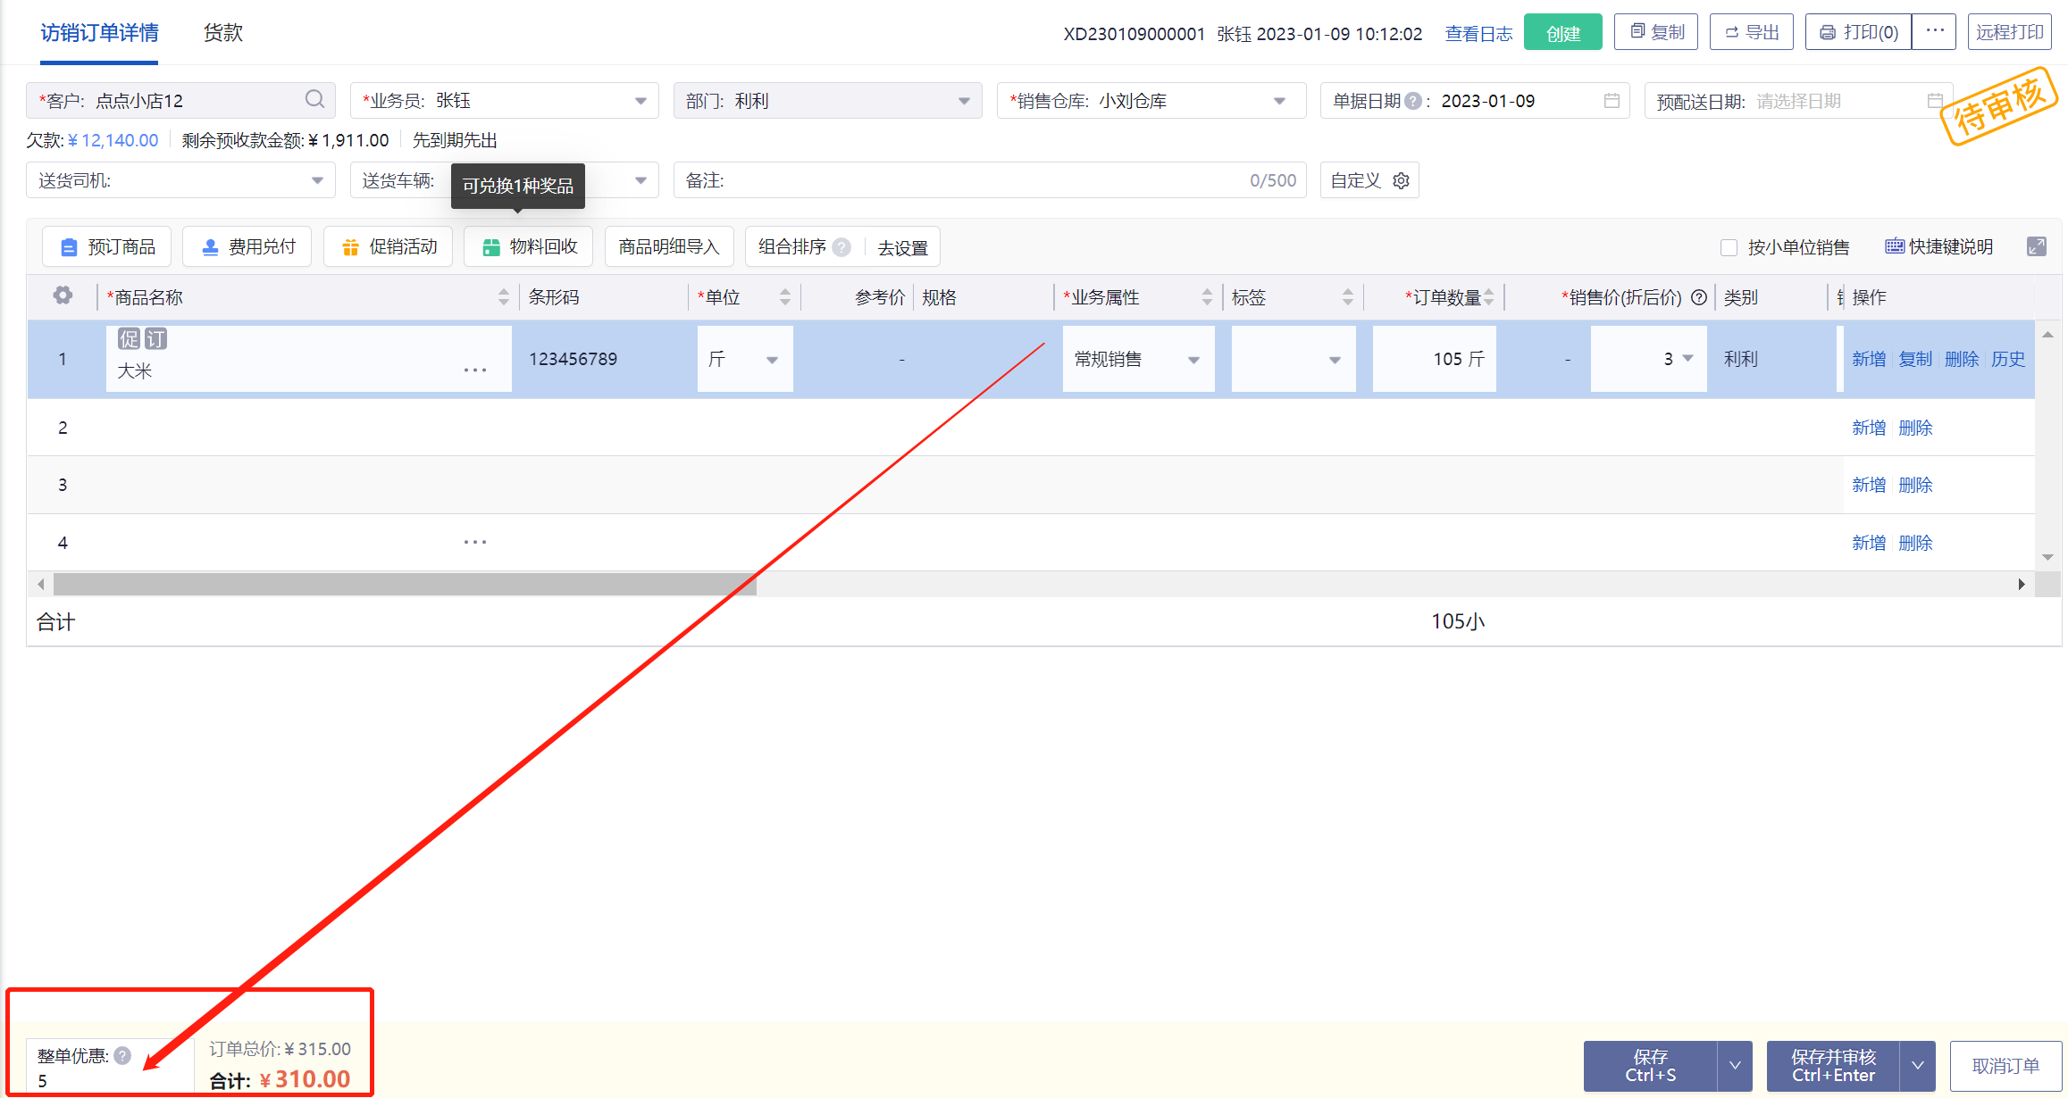Click the ¥12,140.00 debt amount link
Screen dimensions: 2068x1098
113,140
